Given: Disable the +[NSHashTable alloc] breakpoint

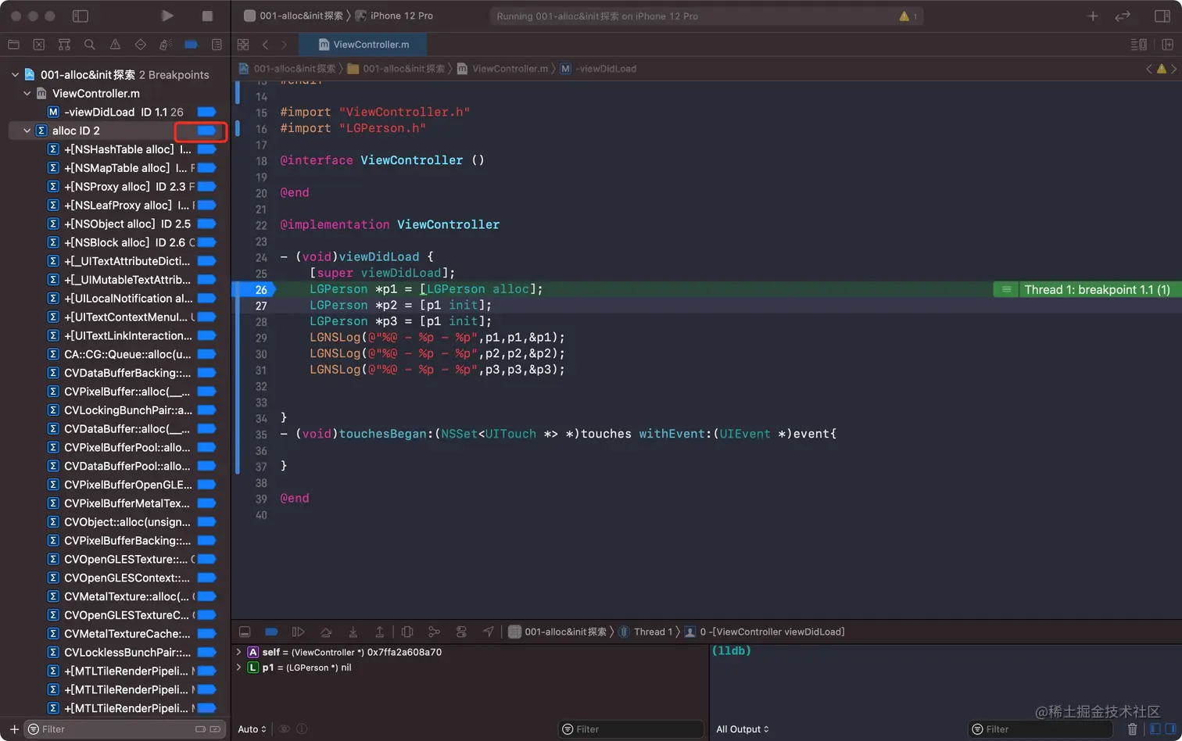Looking at the screenshot, I should tap(206, 149).
